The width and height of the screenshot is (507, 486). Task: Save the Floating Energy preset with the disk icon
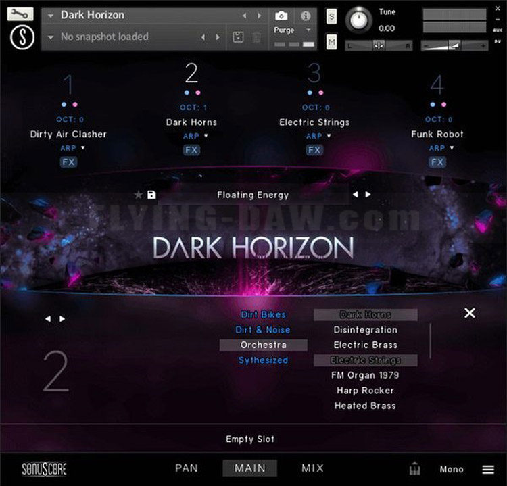coord(151,195)
